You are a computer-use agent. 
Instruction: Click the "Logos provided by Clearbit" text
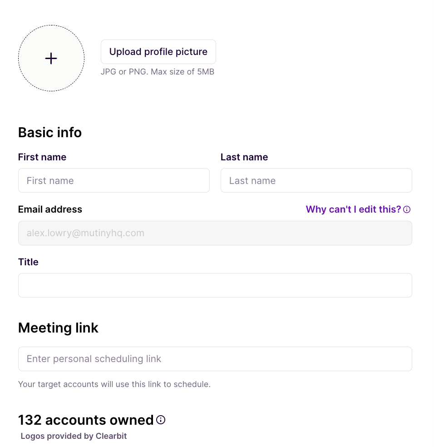click(74, 436)
